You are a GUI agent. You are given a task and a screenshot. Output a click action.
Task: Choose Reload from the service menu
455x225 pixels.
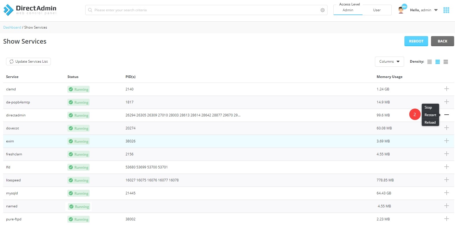tap(430, 122)
